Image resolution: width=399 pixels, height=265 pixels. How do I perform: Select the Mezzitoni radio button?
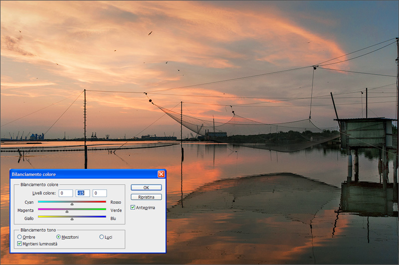(x=59, y=237)
